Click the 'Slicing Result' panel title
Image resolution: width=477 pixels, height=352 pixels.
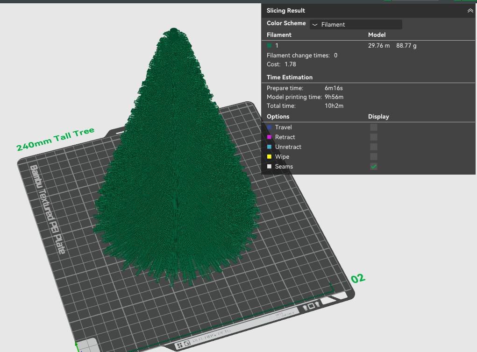coord(285,11)
